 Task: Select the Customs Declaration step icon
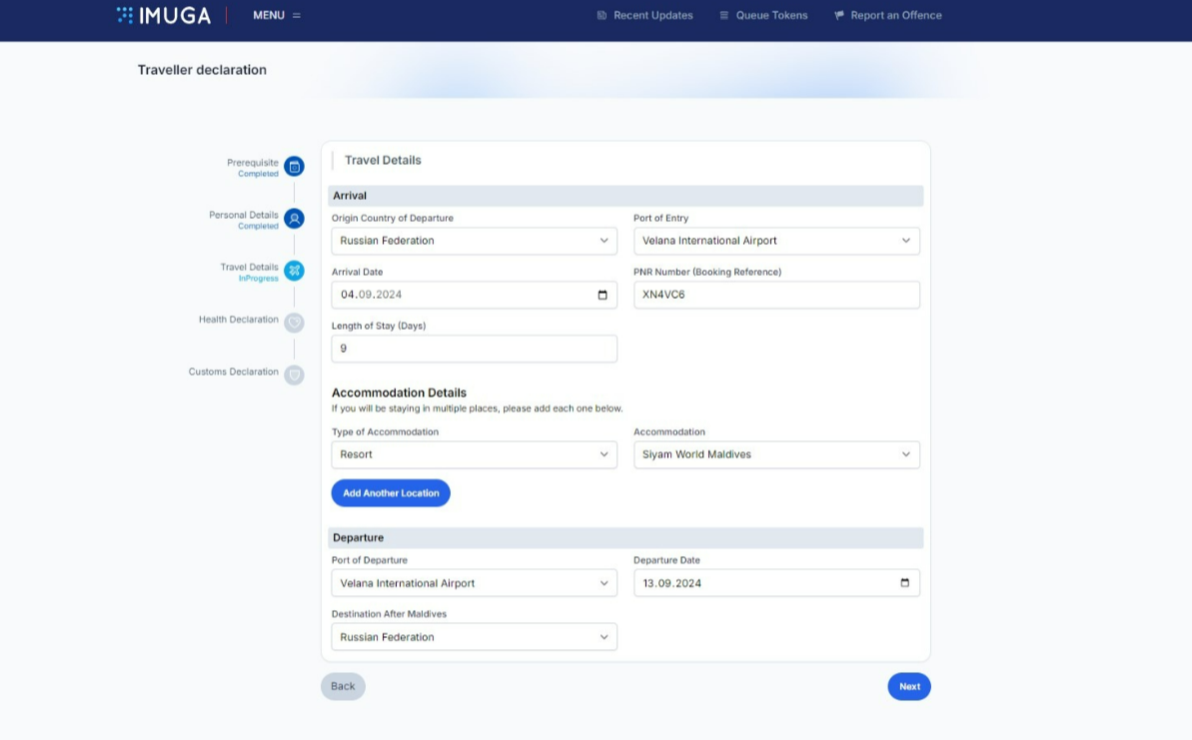pos(294,374)
